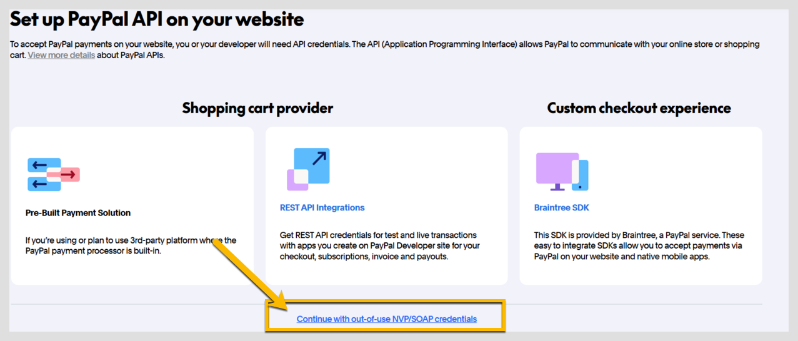Click the Get REST API credentials description
Screen dimensions: 798x341
click(x=380, y=245)
